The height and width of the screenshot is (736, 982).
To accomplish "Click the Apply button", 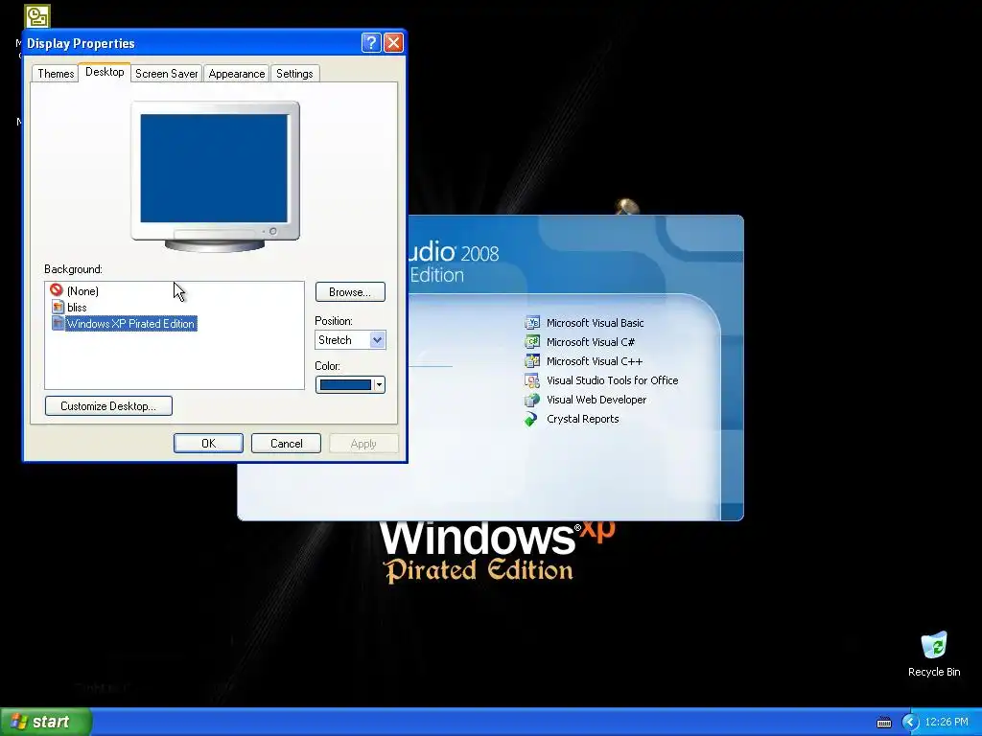I will (363, 443).
